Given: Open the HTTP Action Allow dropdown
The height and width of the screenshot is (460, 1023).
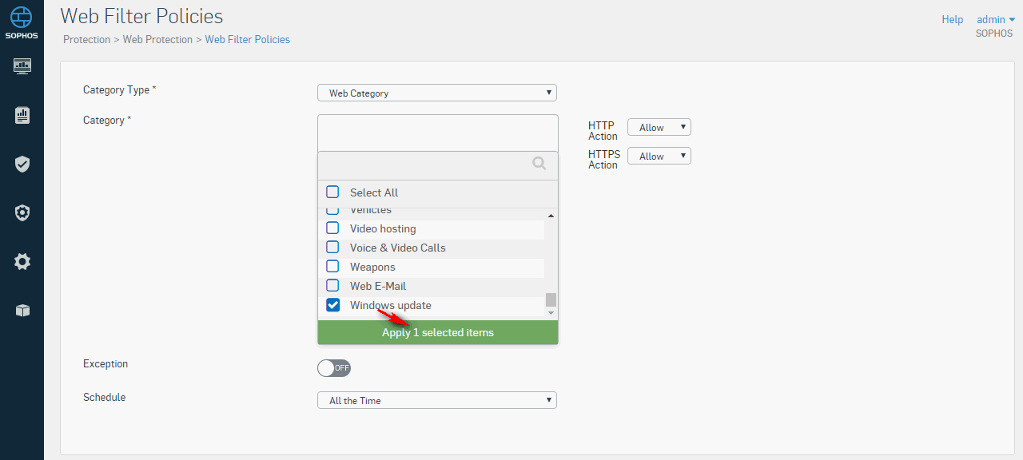Looking at the screenshot, I should coord(659,127).
